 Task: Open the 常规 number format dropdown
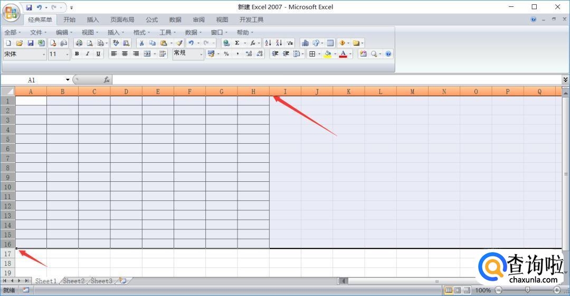(201, 54)
